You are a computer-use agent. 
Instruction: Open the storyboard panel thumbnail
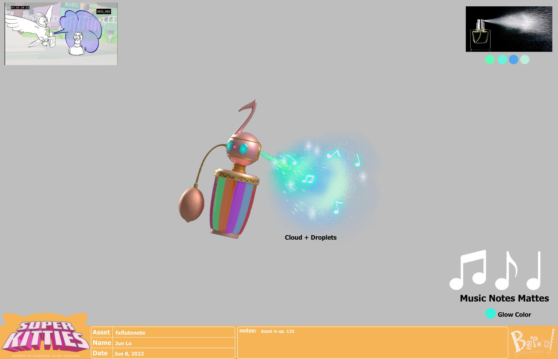click(61, 34)
